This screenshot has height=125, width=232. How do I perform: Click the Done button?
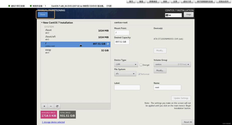pos(43,14)
